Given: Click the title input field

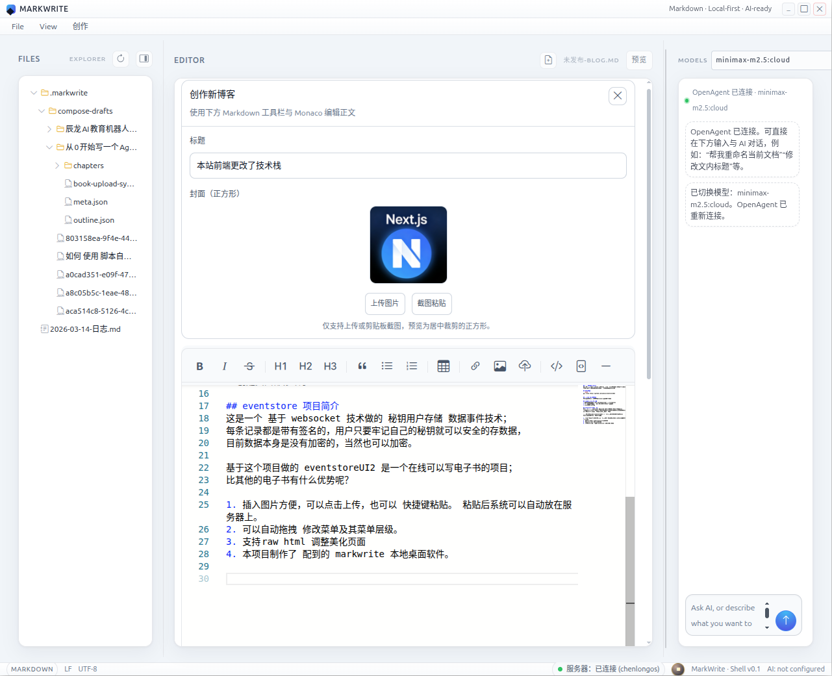Looking at the screenshot, I should [x=408, y=166].
